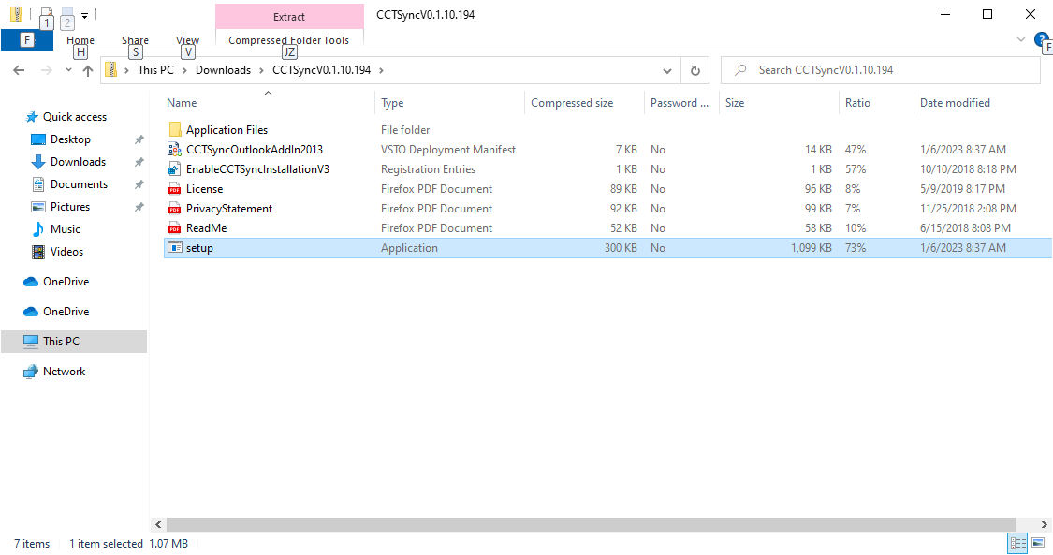Screen dimensions: 1053x555
Task: Go up one folder level arrow
Action: [x=88, y=70]
